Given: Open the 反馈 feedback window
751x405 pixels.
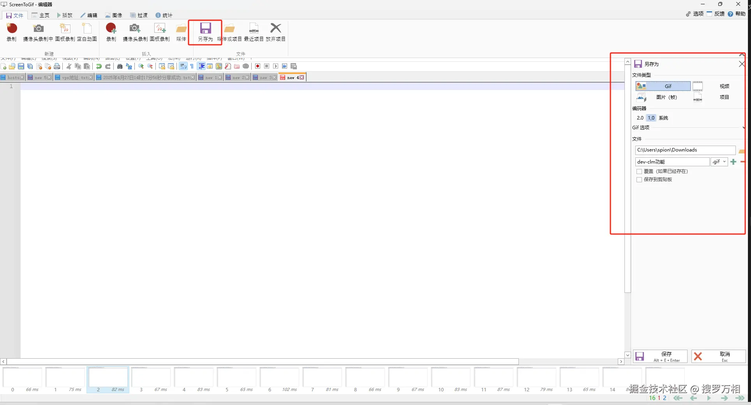Looking at the screenshot, I should (716, 14).
